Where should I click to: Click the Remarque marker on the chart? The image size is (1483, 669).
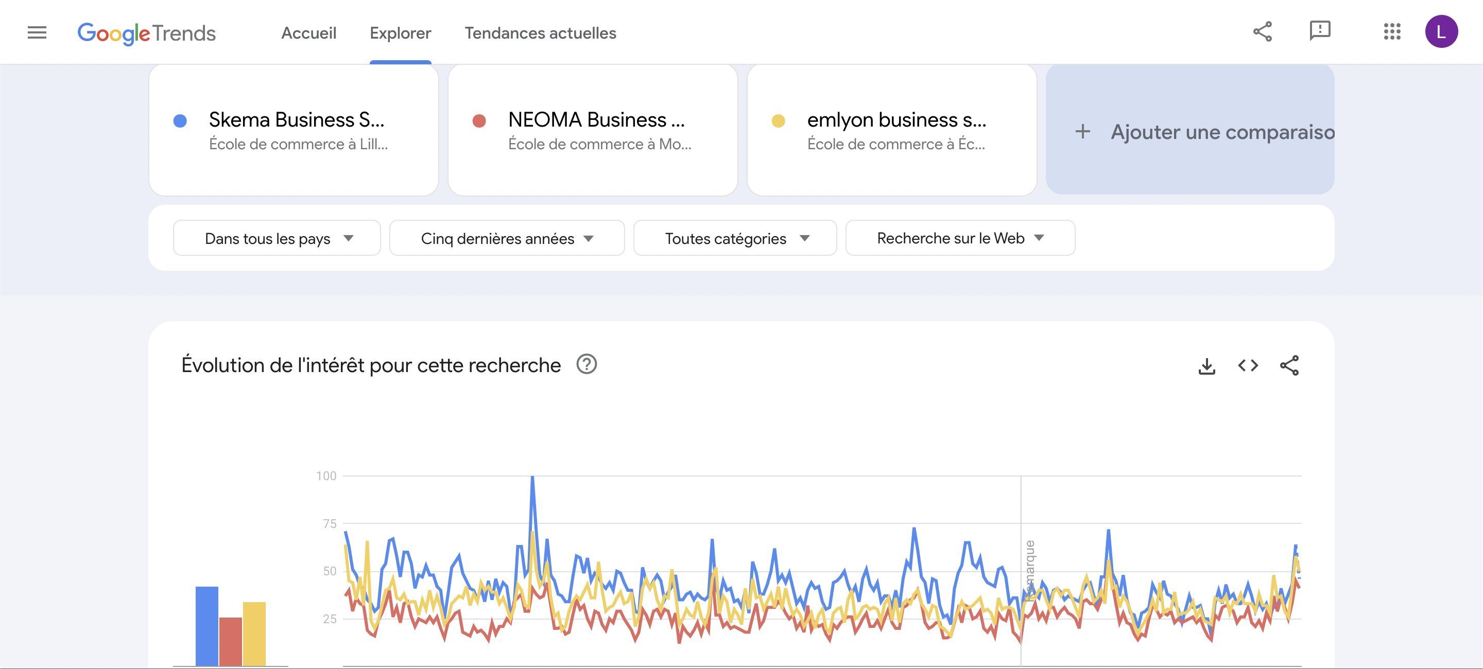coord(1030,570)
